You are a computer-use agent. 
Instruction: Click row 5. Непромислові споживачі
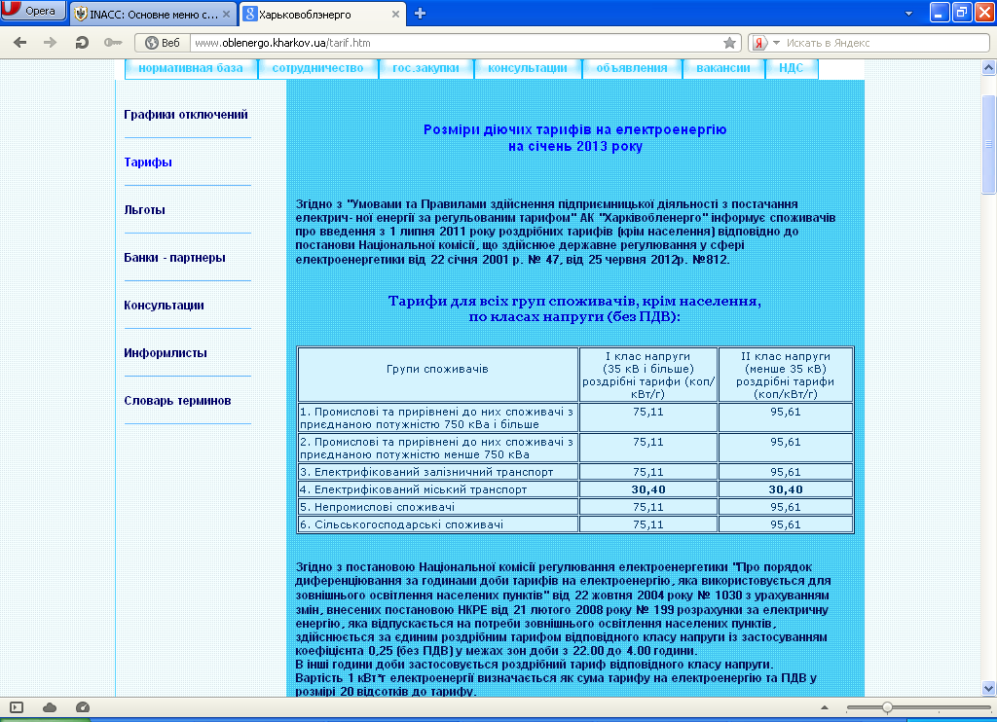(x=437, y=507)
